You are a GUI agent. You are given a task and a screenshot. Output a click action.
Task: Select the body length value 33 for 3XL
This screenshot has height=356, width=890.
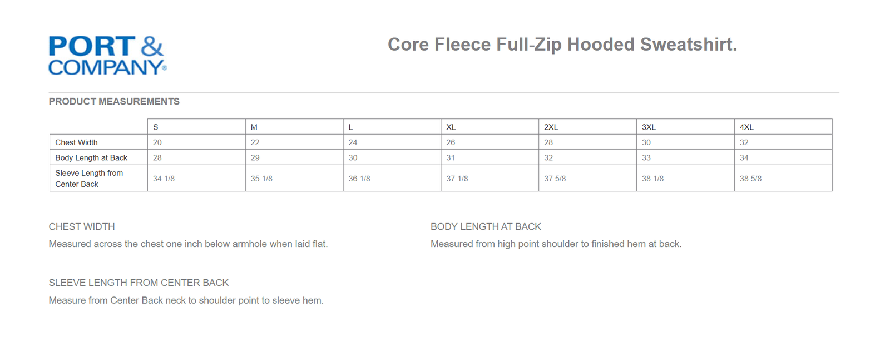coord(646,158)
